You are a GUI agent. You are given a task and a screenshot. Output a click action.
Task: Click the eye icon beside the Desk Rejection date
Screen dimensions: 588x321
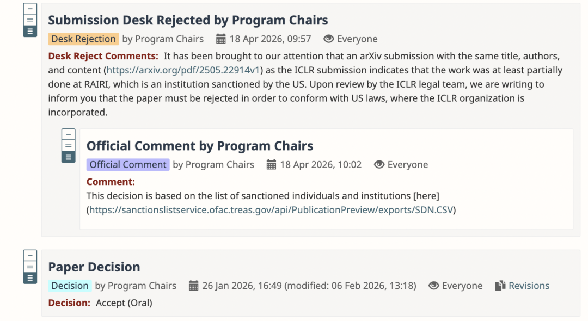[328, 39]
